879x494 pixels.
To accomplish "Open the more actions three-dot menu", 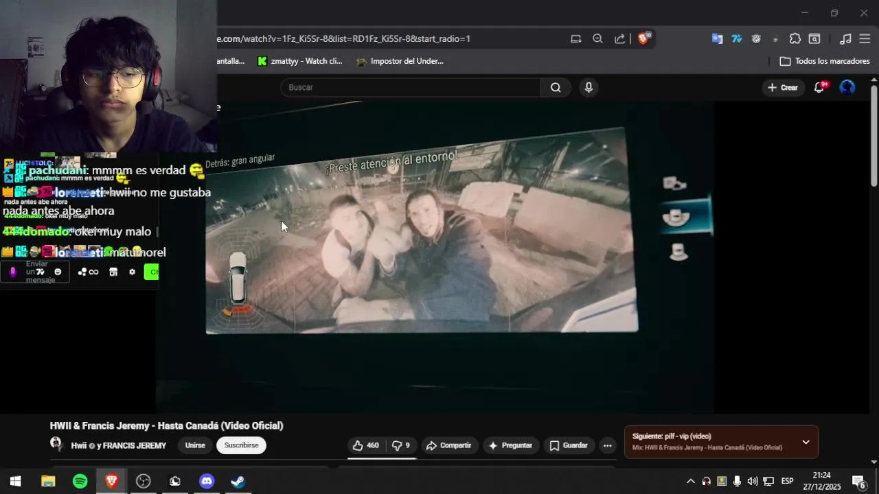I will coord(607,445).
